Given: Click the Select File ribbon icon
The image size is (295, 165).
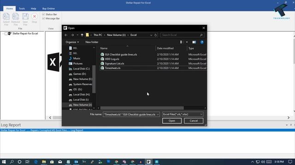Looking at the screenshot, I should click(6, 19).
